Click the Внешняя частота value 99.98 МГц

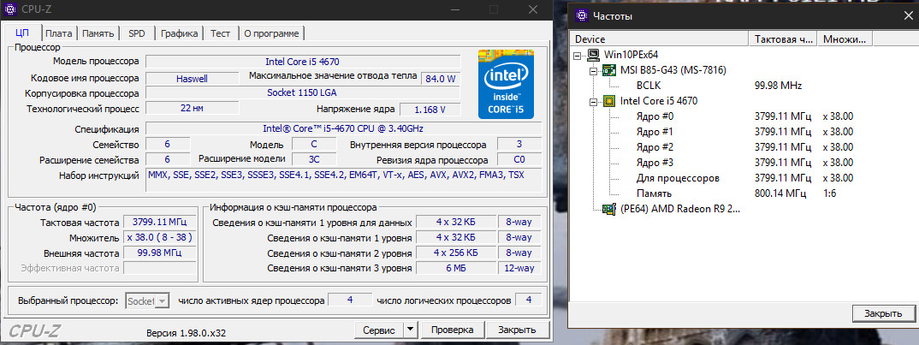click(x=160, y=253)
